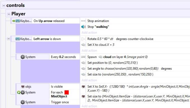Click the Stop animation action icon
Image resolution: width=190 pixels, height=108 pixels.
pos(83,21)
